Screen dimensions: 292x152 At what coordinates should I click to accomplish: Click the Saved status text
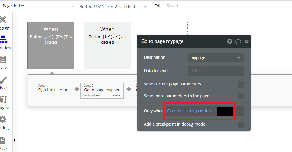point(172,6)
